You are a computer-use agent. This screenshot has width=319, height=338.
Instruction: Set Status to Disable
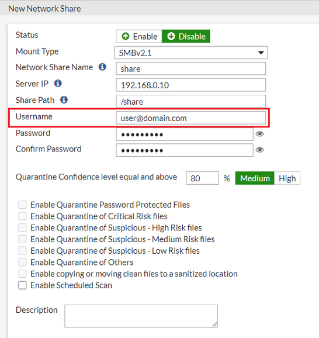pyautogui.click(x=186, y=36)
